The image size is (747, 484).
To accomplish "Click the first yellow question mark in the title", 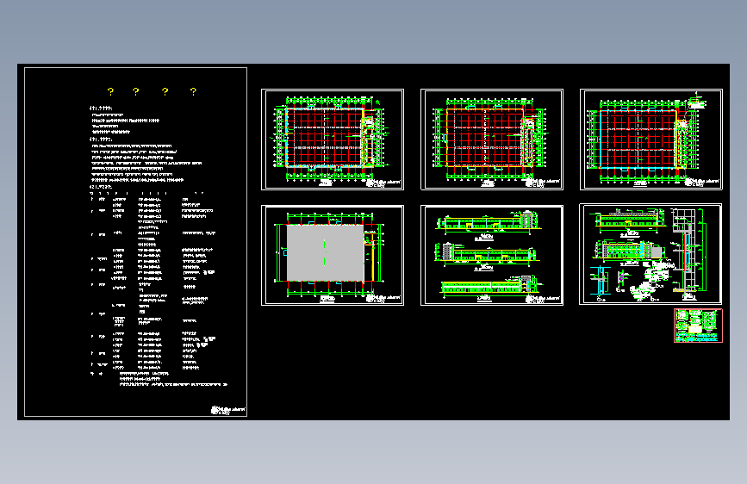I will coord(110,91).
